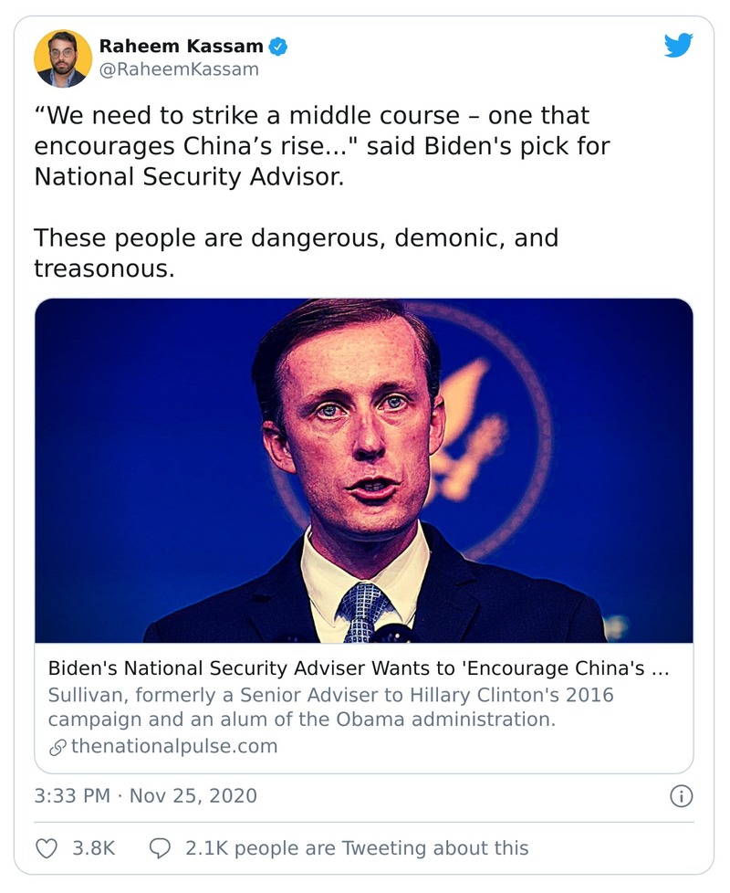730x893 pixels.
Task: Click the Twitter bird logo
Action: [678, 46]
